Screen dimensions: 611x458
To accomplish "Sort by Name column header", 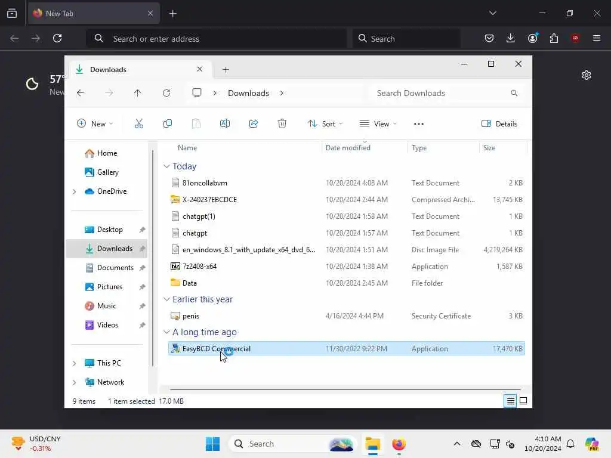I will (187, 148).
